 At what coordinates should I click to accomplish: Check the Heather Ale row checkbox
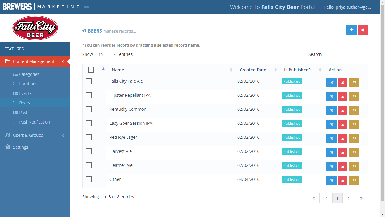pyautogui.click(x=89, y=165)
